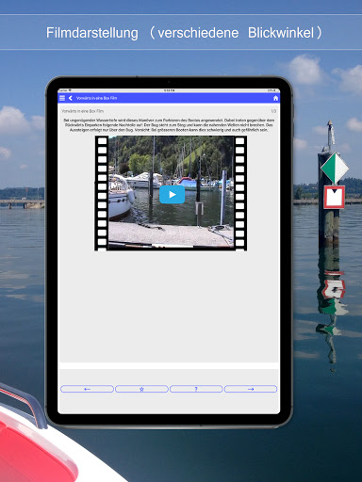
Task: Open the hamburger menu in blue header
Action: click(62, 98)
